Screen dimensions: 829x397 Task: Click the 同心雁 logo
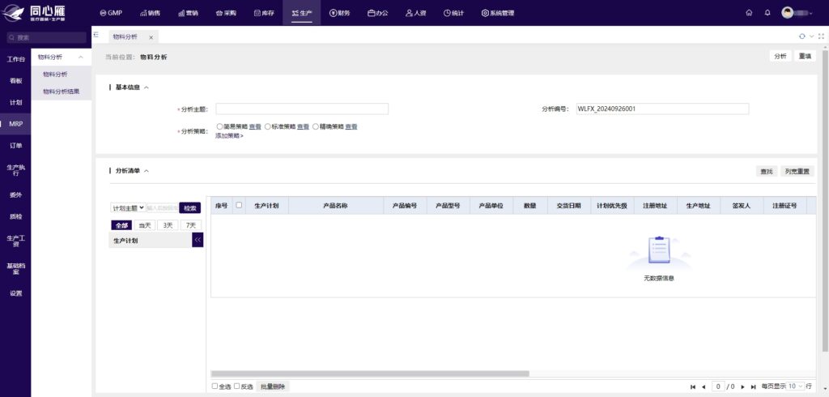(34, 13)
